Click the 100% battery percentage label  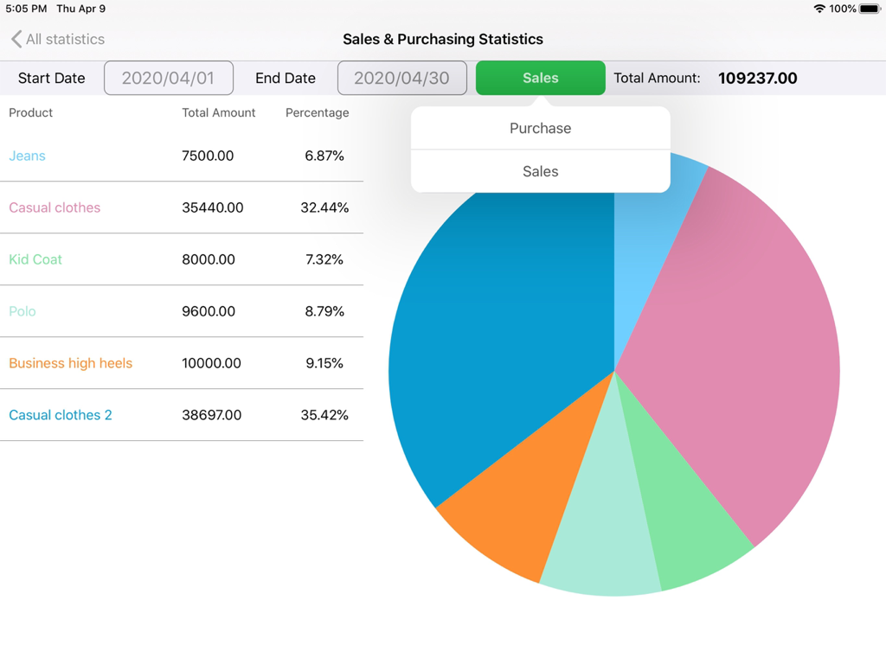click(x=842, y=9)
